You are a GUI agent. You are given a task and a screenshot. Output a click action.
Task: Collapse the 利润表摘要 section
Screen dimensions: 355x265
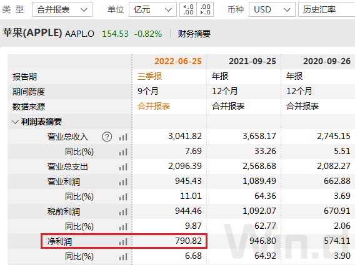(15, 122)
